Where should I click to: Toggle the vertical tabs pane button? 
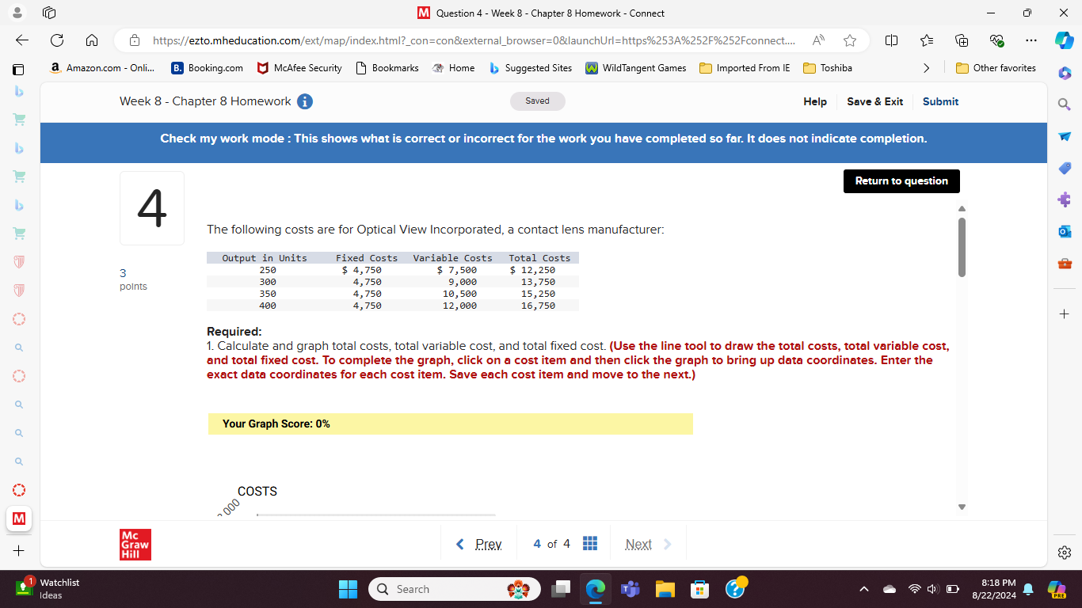pyautogui.click(x=18, y=69)
